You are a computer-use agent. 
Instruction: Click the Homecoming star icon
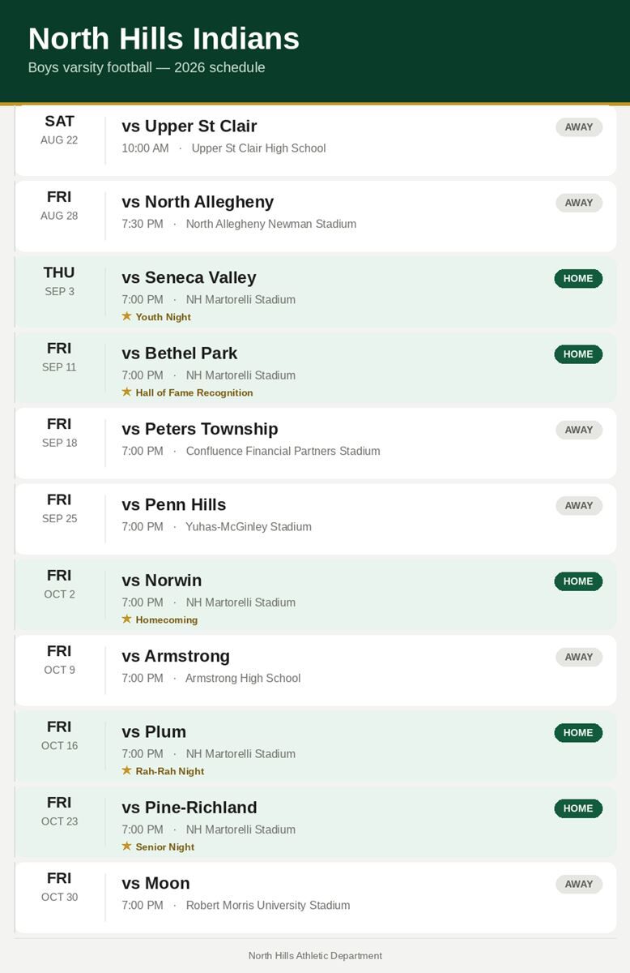[126, 619]
